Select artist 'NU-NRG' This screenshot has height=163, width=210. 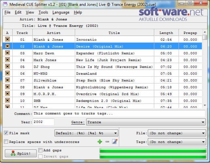pyautogui.click(x=40, y=74)
